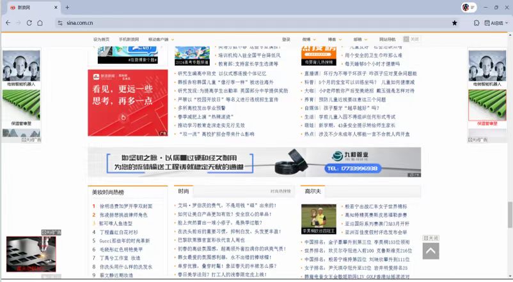The width and height of the screenshot is (513, 282).
Task: Expand the 移动客户端 dropdown arrow
Action: (x=173, y=40)
